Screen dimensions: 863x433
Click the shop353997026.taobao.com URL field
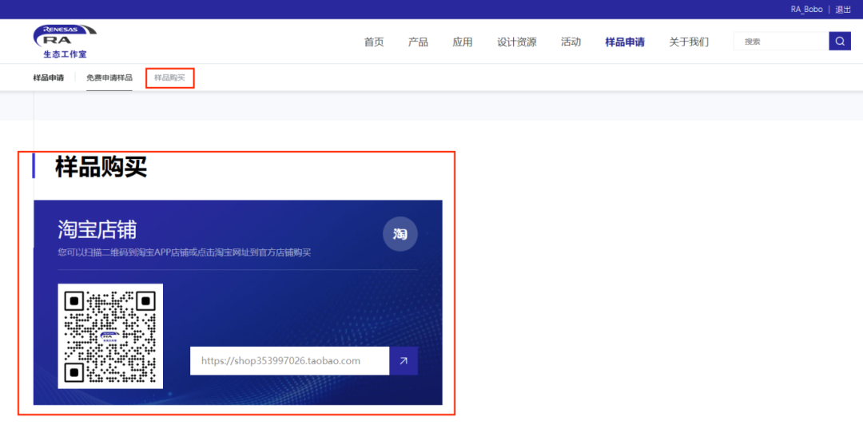point(289,361)
